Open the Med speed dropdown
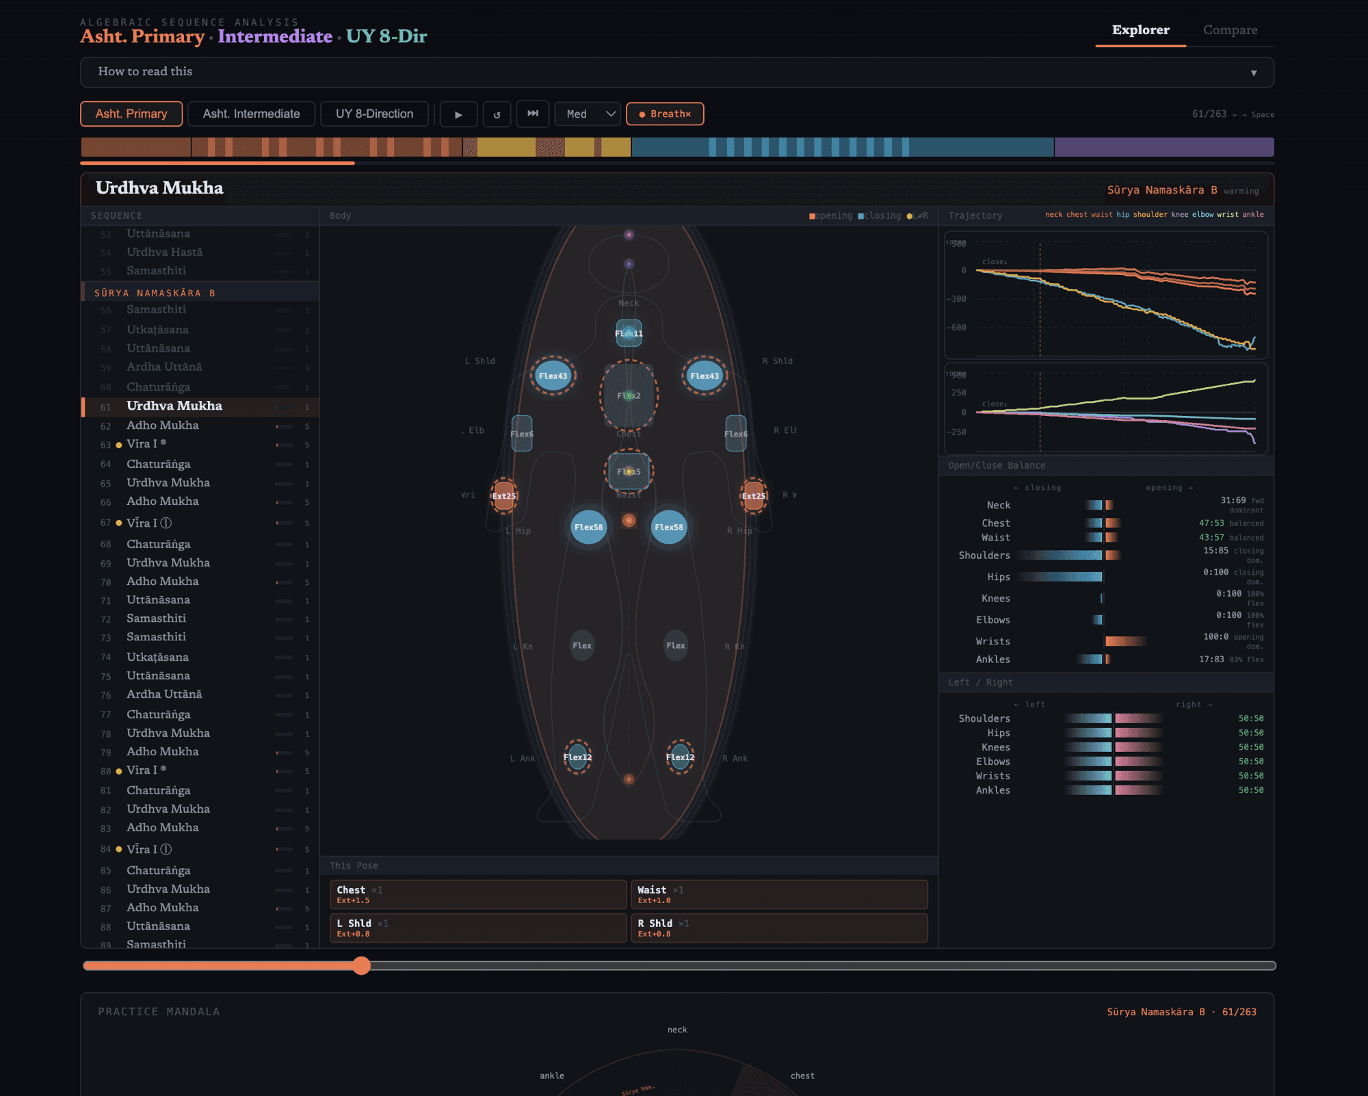Viewport: 1368px width, 1096px height. click(x=588, y=114)
